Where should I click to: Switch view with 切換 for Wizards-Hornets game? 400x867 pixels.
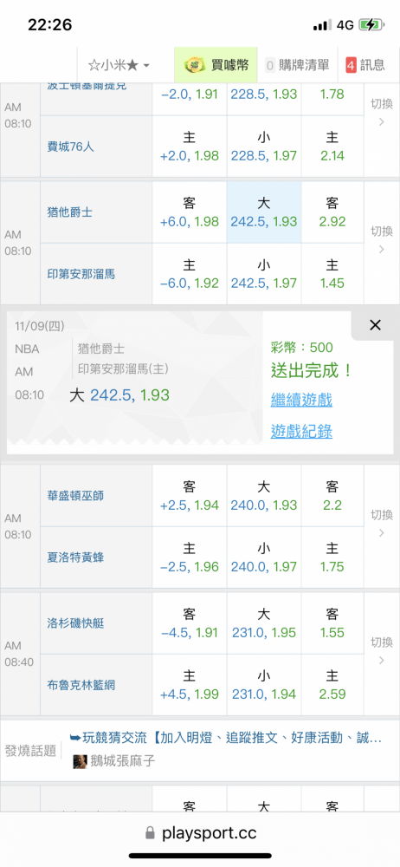pyautogui.click(x=382, y=524)
